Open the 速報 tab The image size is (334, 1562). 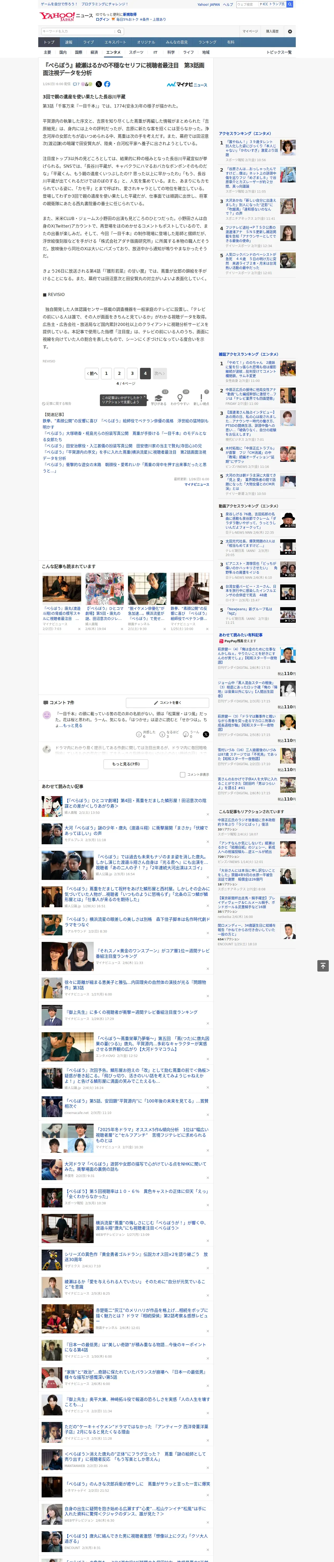tap(68, 42)
